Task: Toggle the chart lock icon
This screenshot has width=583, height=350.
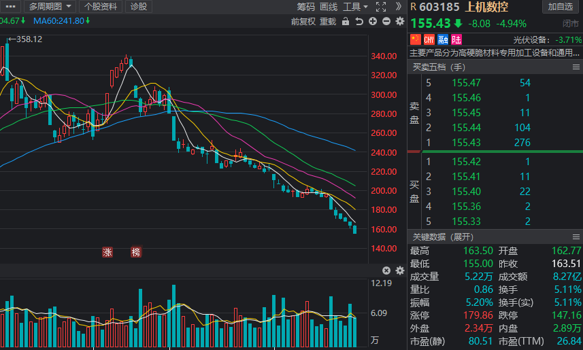Action: pyautogui.click(x=346, y=21)
